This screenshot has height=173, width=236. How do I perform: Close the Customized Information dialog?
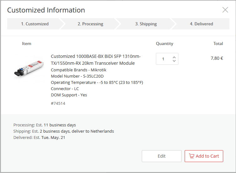click(x=225, y=10)
